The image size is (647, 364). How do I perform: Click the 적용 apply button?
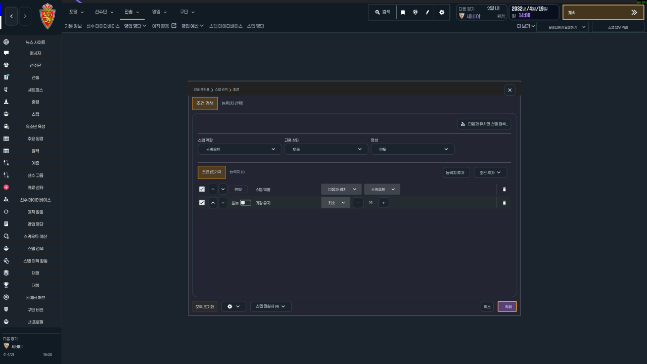(507, 306)
